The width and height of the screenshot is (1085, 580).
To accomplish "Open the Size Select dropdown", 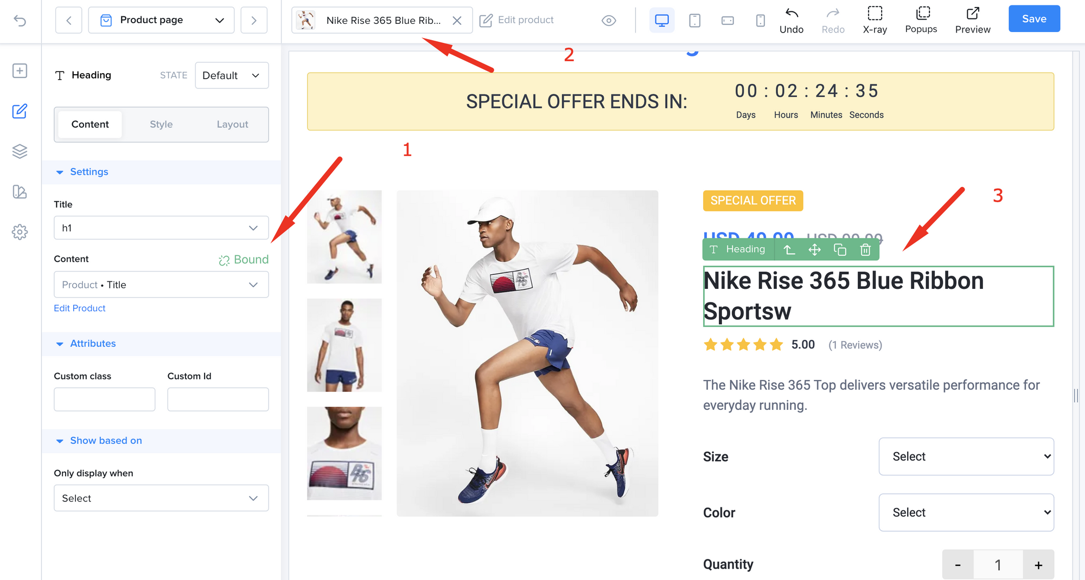I will [966, 457].
